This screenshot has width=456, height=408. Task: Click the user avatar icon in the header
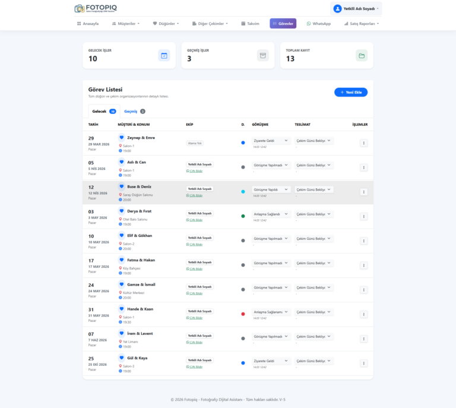[x=337, y=8]
